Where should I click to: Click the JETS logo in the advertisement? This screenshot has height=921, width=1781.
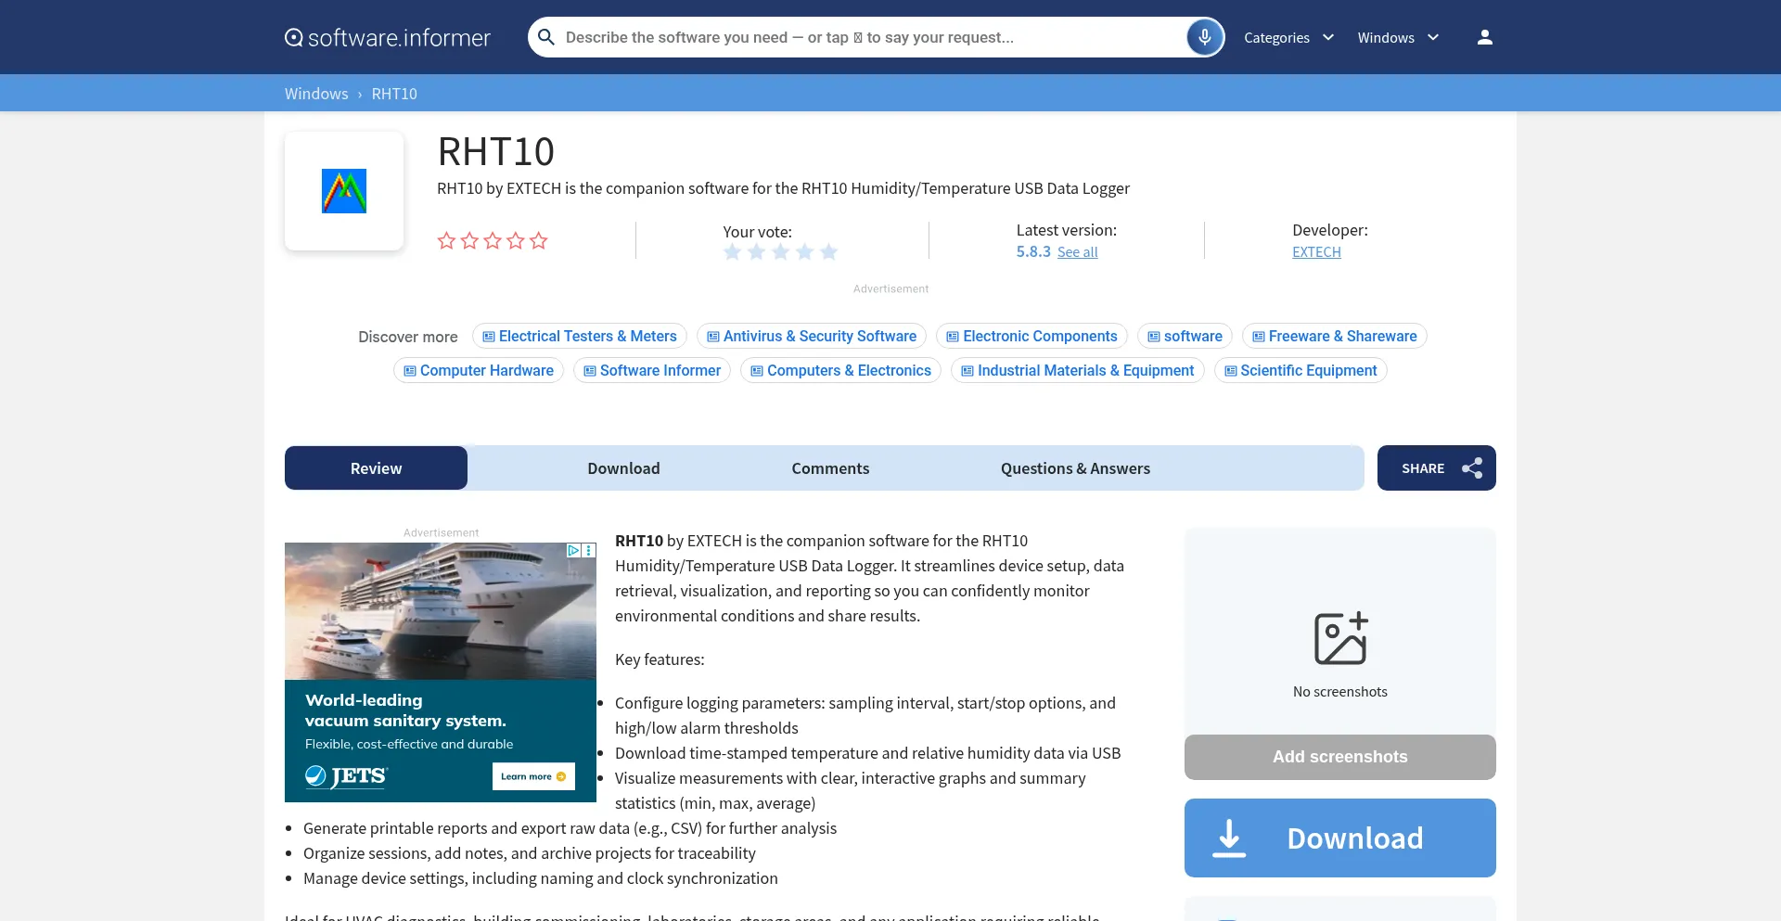point(346,776)
